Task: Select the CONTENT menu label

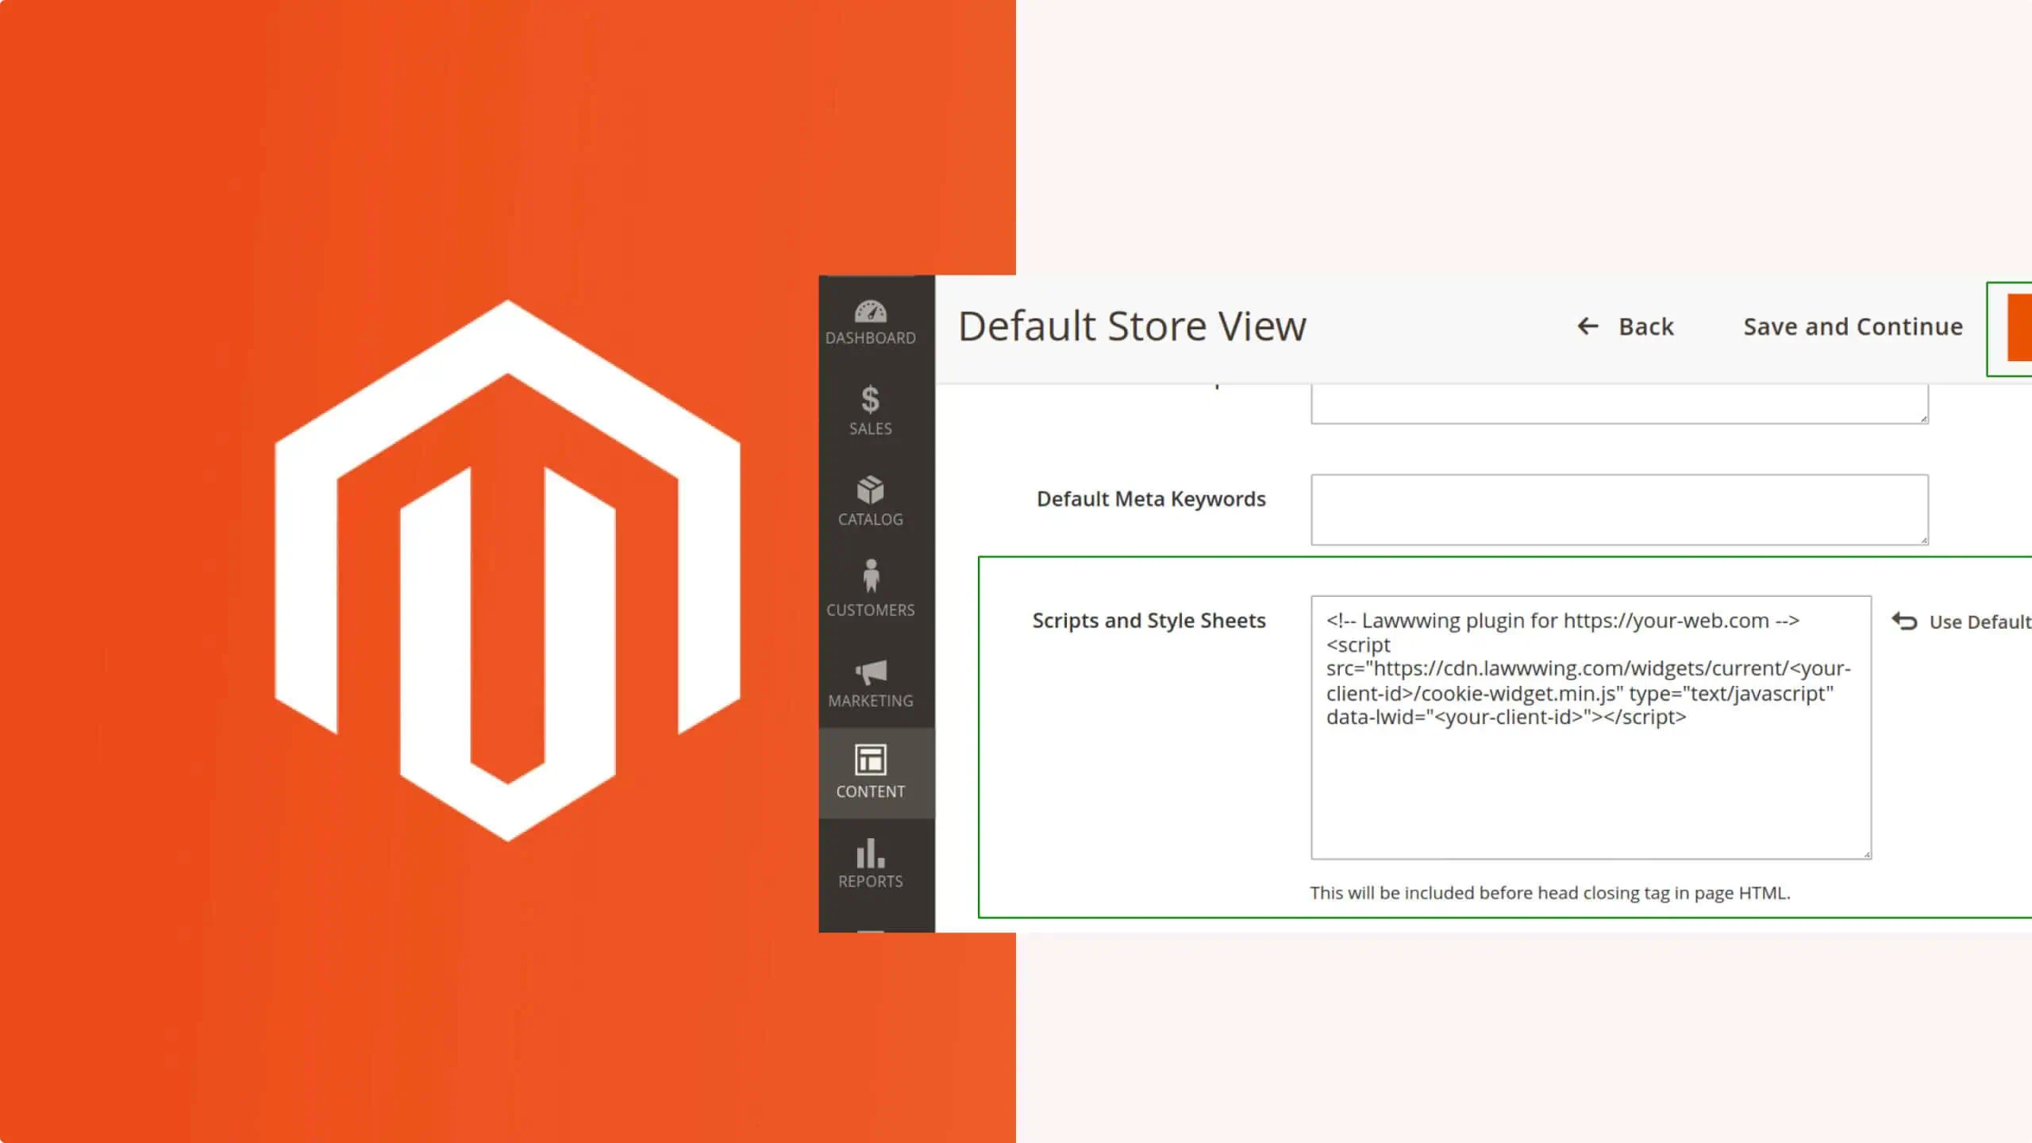Action: (870, 791)
